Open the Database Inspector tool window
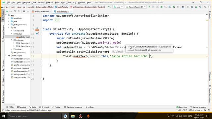212x119 pixels. (73, 107)
